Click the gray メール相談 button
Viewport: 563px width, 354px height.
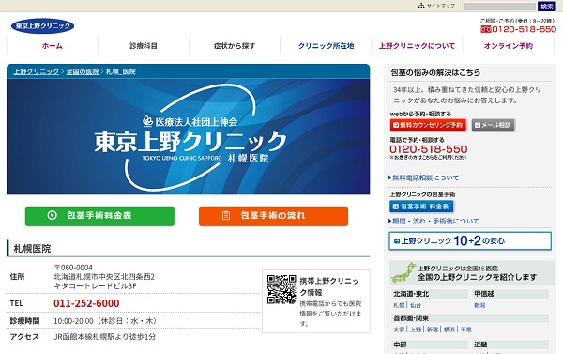coord(494,125)
